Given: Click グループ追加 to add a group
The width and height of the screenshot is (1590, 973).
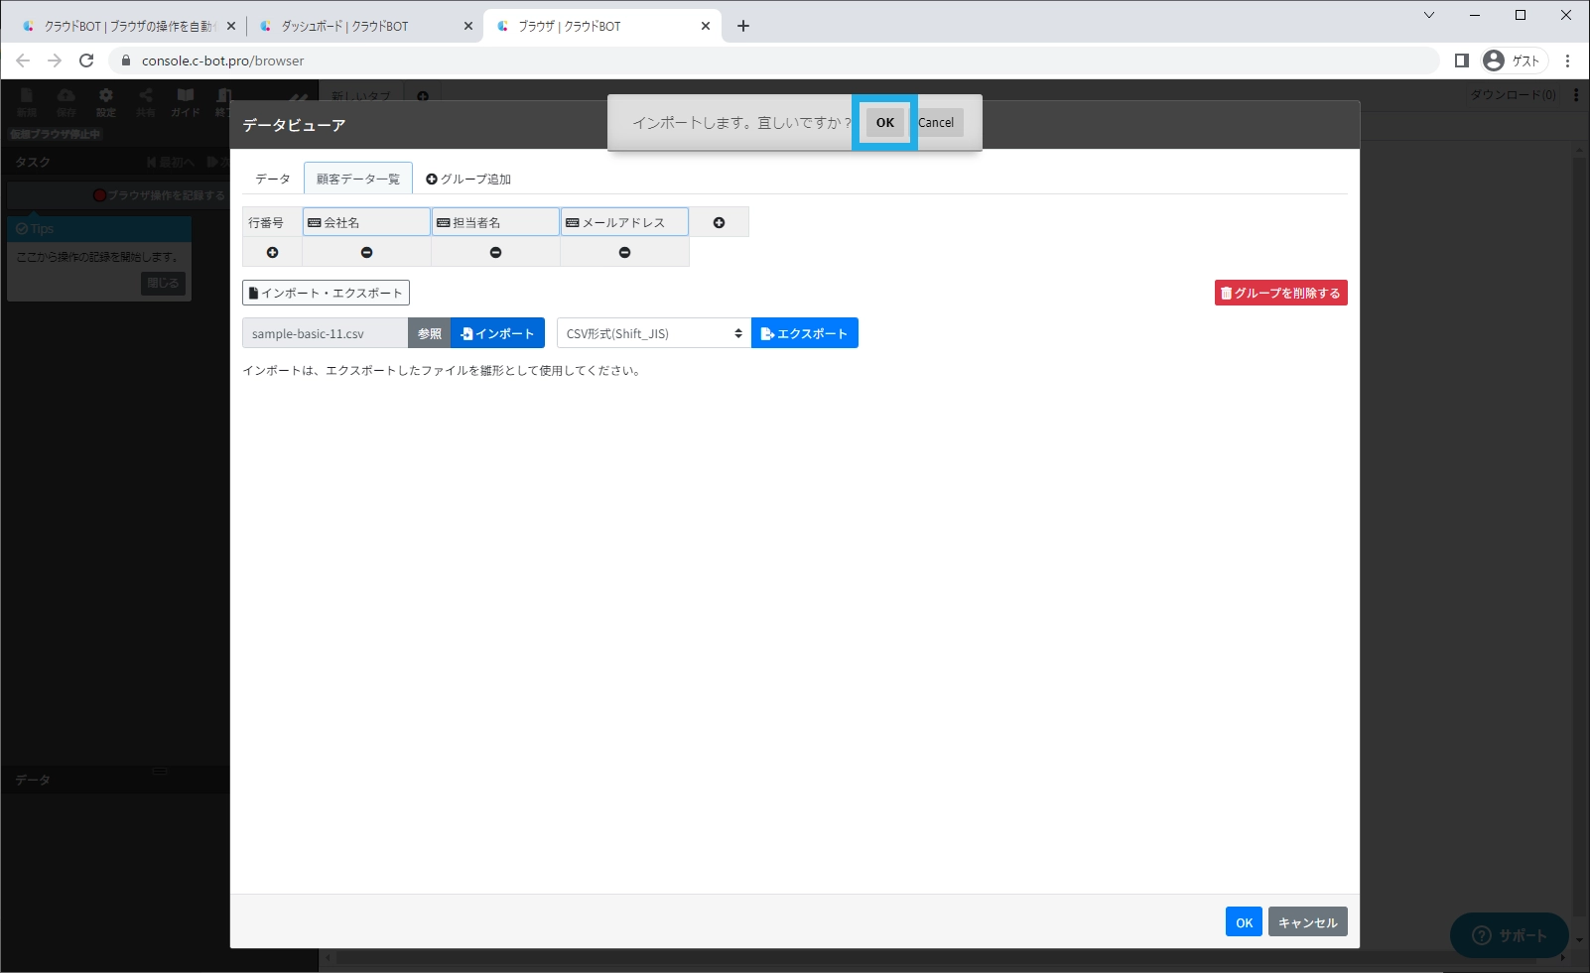Looking at the screenshot, I should [x=468, y=179].
